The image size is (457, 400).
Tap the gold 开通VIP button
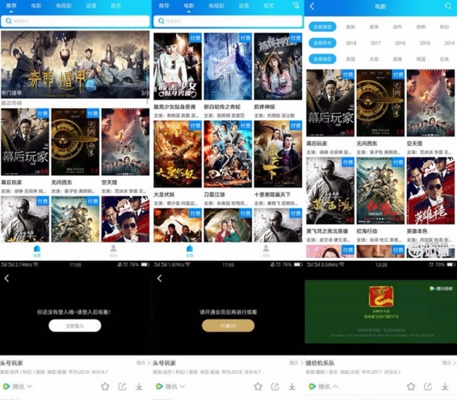pyautogui.click(x=228, y=325)
